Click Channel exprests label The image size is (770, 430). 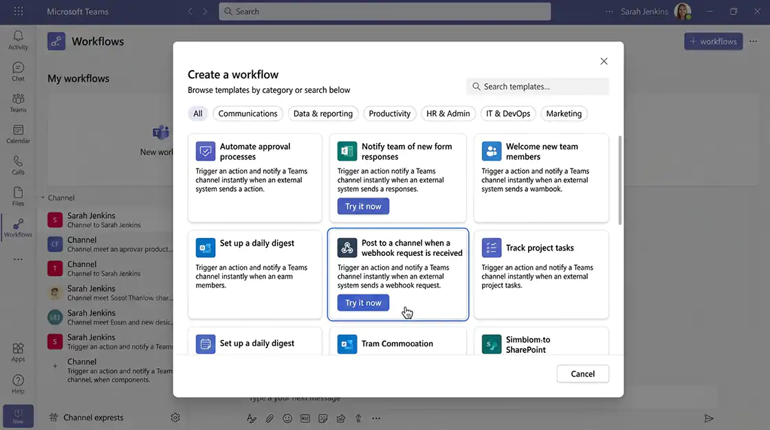93,417
